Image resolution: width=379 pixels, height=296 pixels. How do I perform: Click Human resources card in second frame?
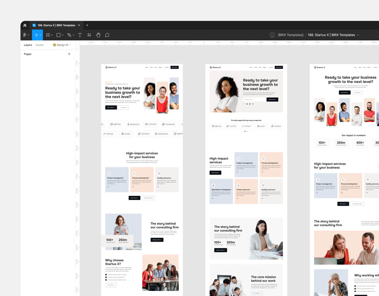pos(246,191)
